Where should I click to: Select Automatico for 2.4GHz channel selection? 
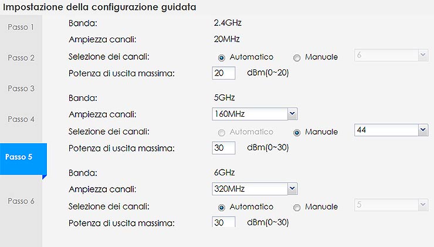222,57
